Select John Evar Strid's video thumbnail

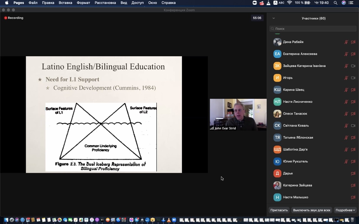(238, 115)
